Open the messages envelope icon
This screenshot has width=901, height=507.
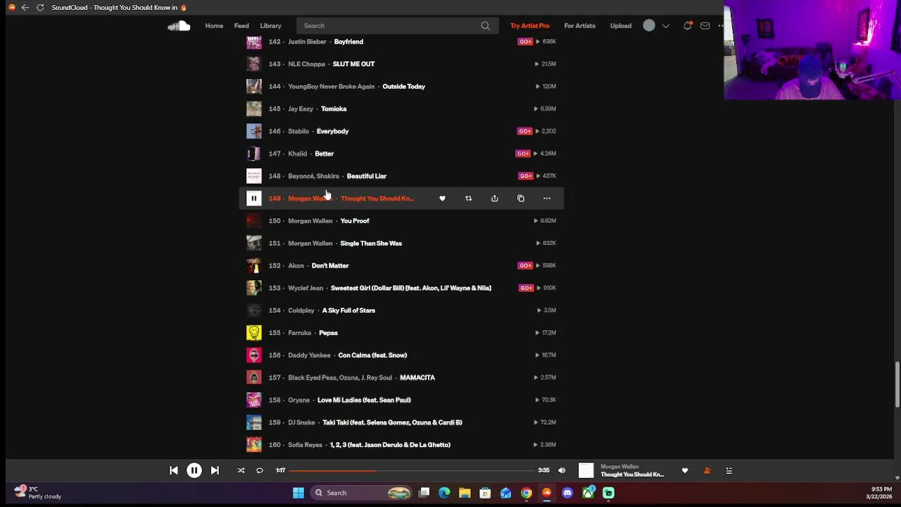pyautogui.click(x=705, y=26)
